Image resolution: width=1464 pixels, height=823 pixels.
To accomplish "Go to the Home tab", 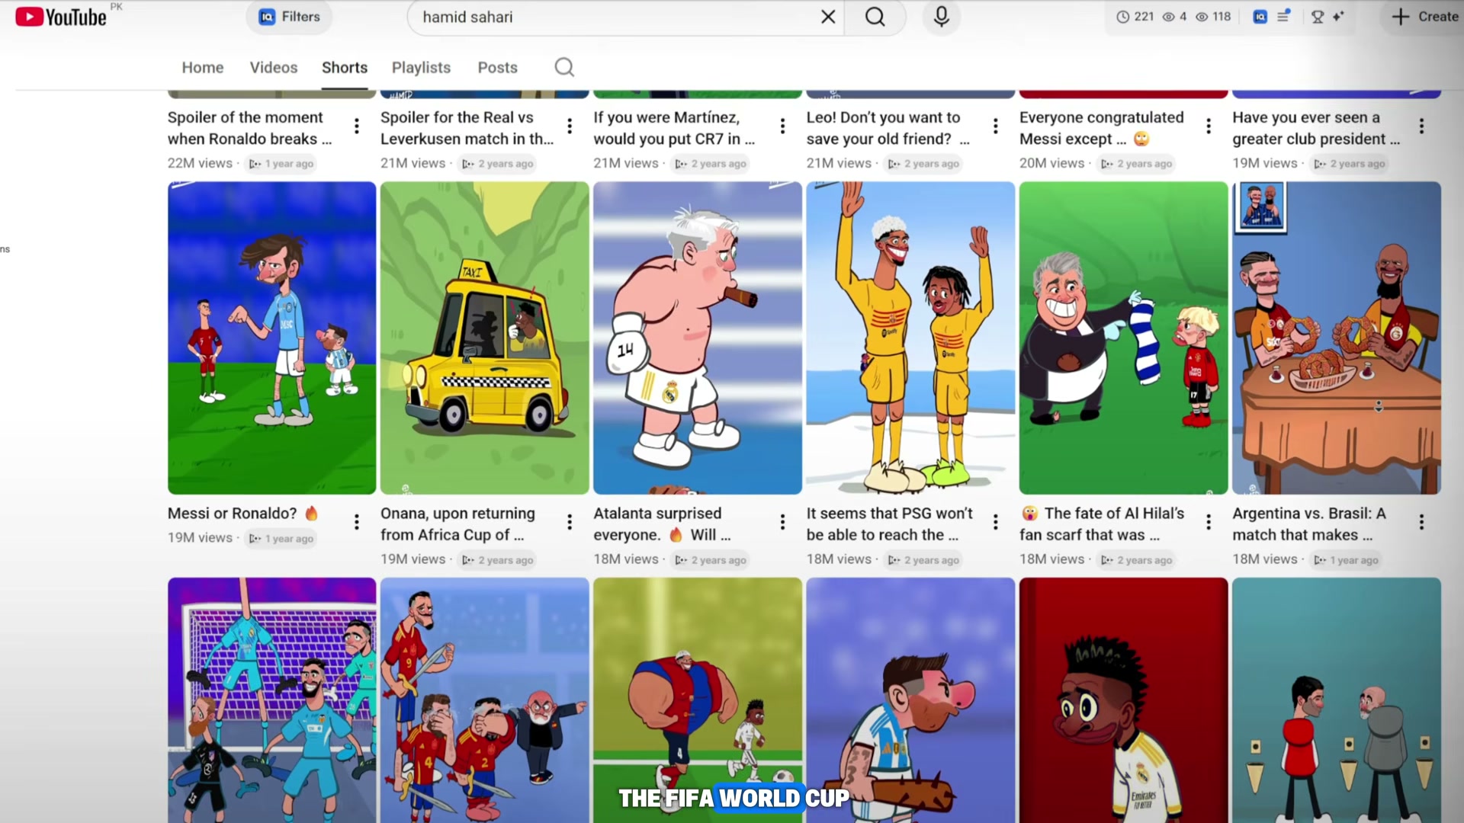I will (203, 67).
